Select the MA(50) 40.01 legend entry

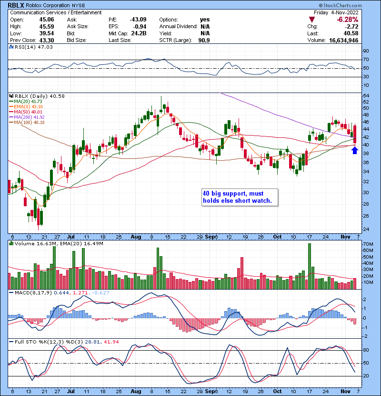point(28,112)
